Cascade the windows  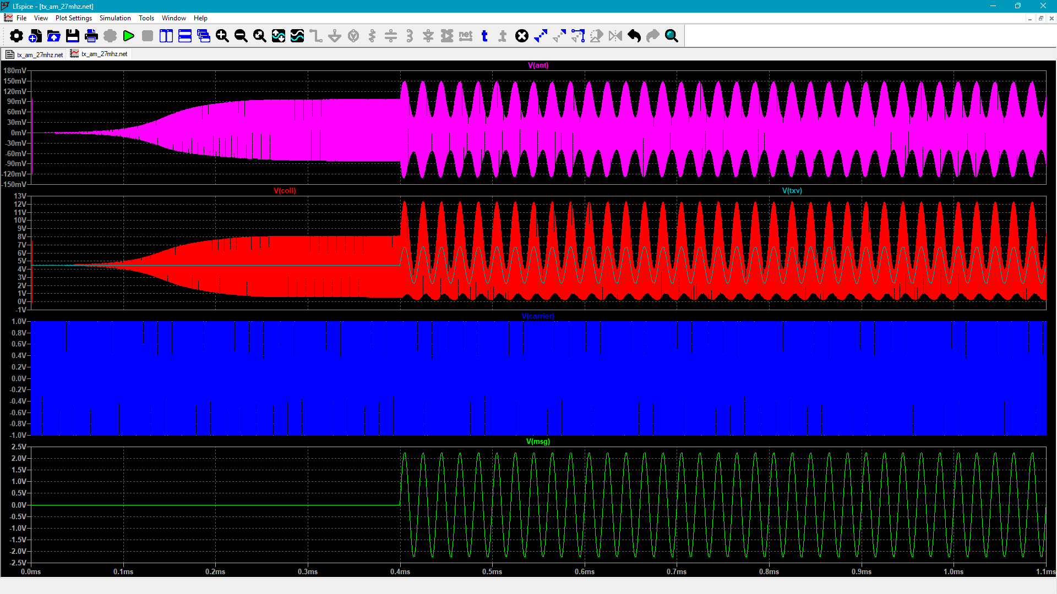click(x=204, y=36)
